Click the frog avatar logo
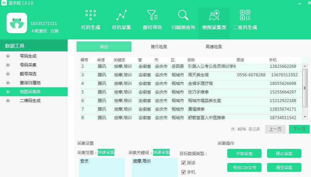This screenshot has height=177, width=311. [17, 23]
